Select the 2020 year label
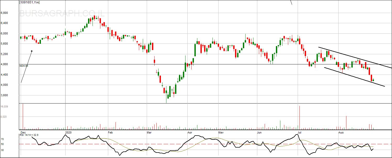 coord(68,132)
